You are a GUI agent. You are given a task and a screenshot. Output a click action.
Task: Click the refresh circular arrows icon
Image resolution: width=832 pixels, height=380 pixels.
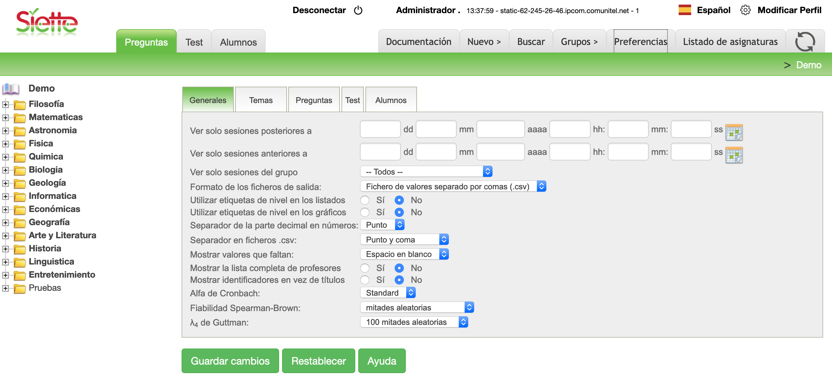pos(805,42)
